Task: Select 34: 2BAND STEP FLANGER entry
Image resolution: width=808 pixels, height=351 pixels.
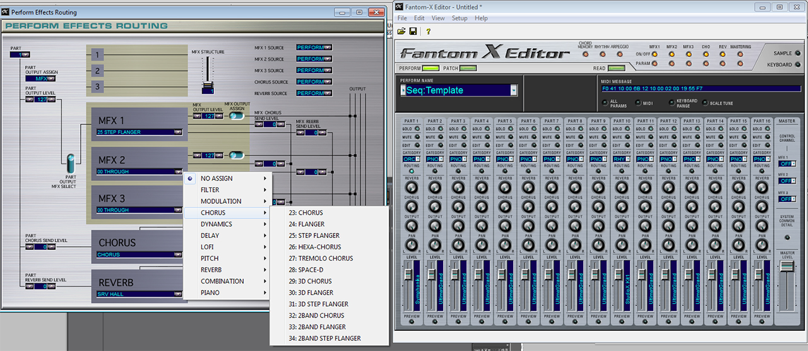Action: coord(325,338)
